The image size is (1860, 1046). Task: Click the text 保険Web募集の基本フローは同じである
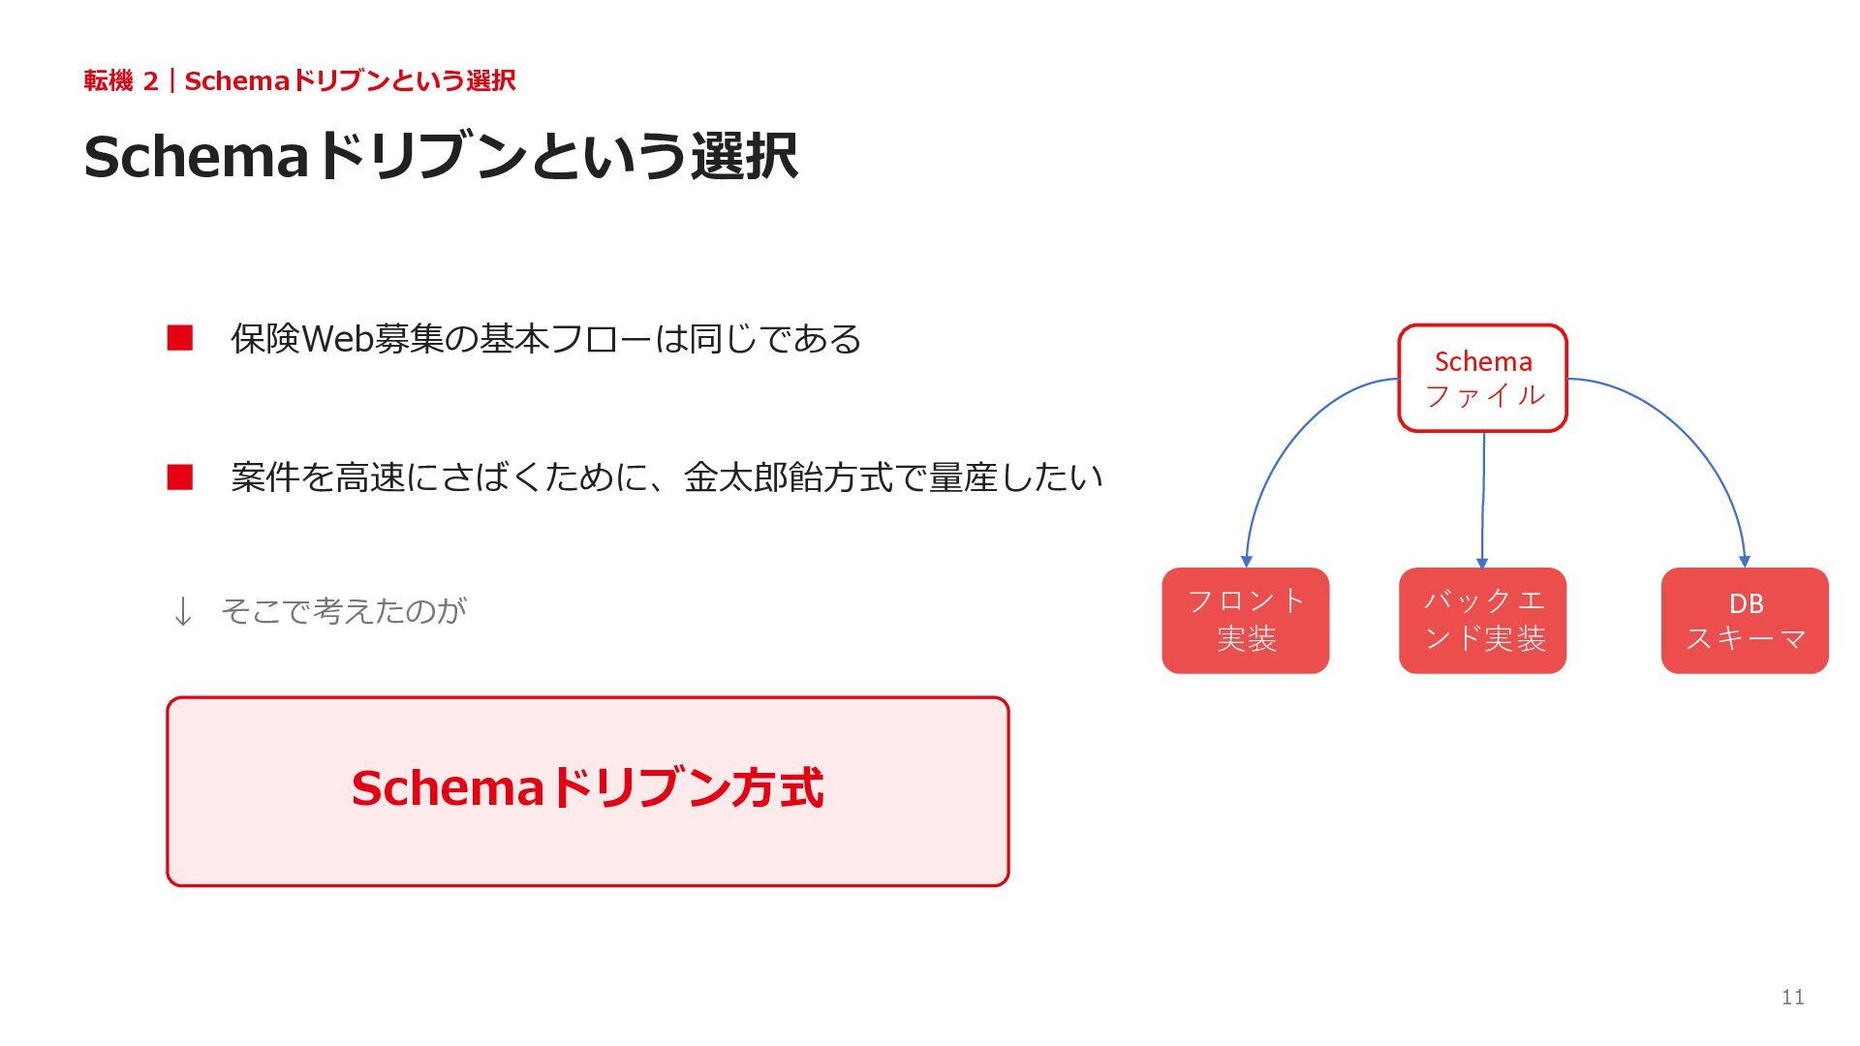(545, 339)
